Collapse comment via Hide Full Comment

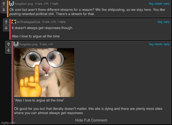[x=91, y=120]
